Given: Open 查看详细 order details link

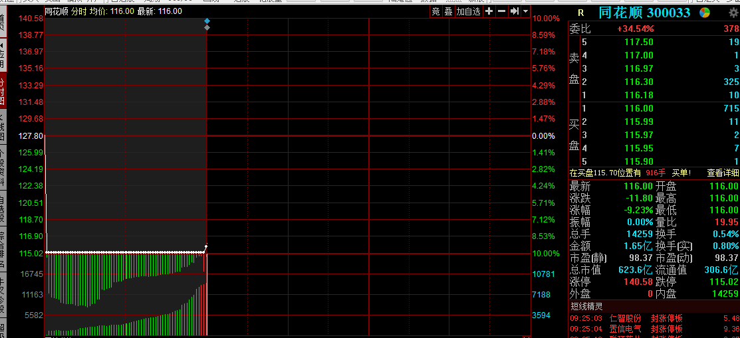Looking at the screenshot, I should [x=723, y=173].
